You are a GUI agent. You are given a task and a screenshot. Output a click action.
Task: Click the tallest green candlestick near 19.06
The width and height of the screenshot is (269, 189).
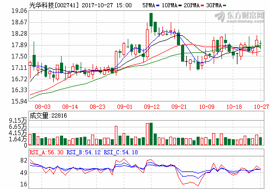tap(151, 20)
